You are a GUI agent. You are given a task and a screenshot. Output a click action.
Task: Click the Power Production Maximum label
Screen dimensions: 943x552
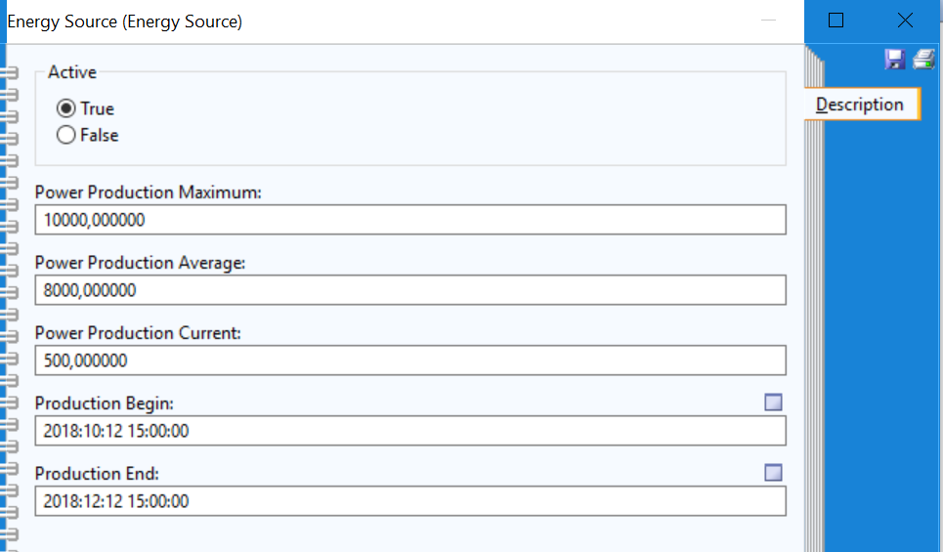148,192
